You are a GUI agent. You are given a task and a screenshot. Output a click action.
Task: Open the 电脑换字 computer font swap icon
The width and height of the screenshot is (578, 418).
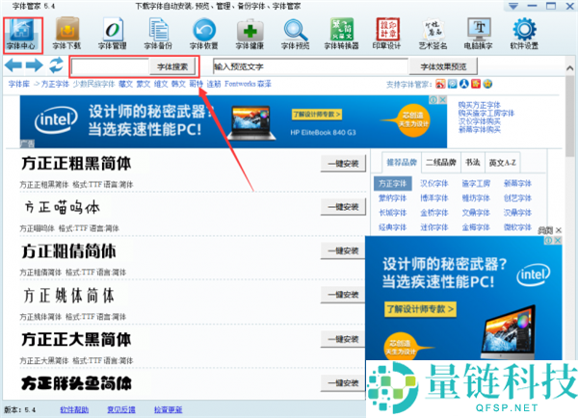pyautogui.click(x=479, y=35)
